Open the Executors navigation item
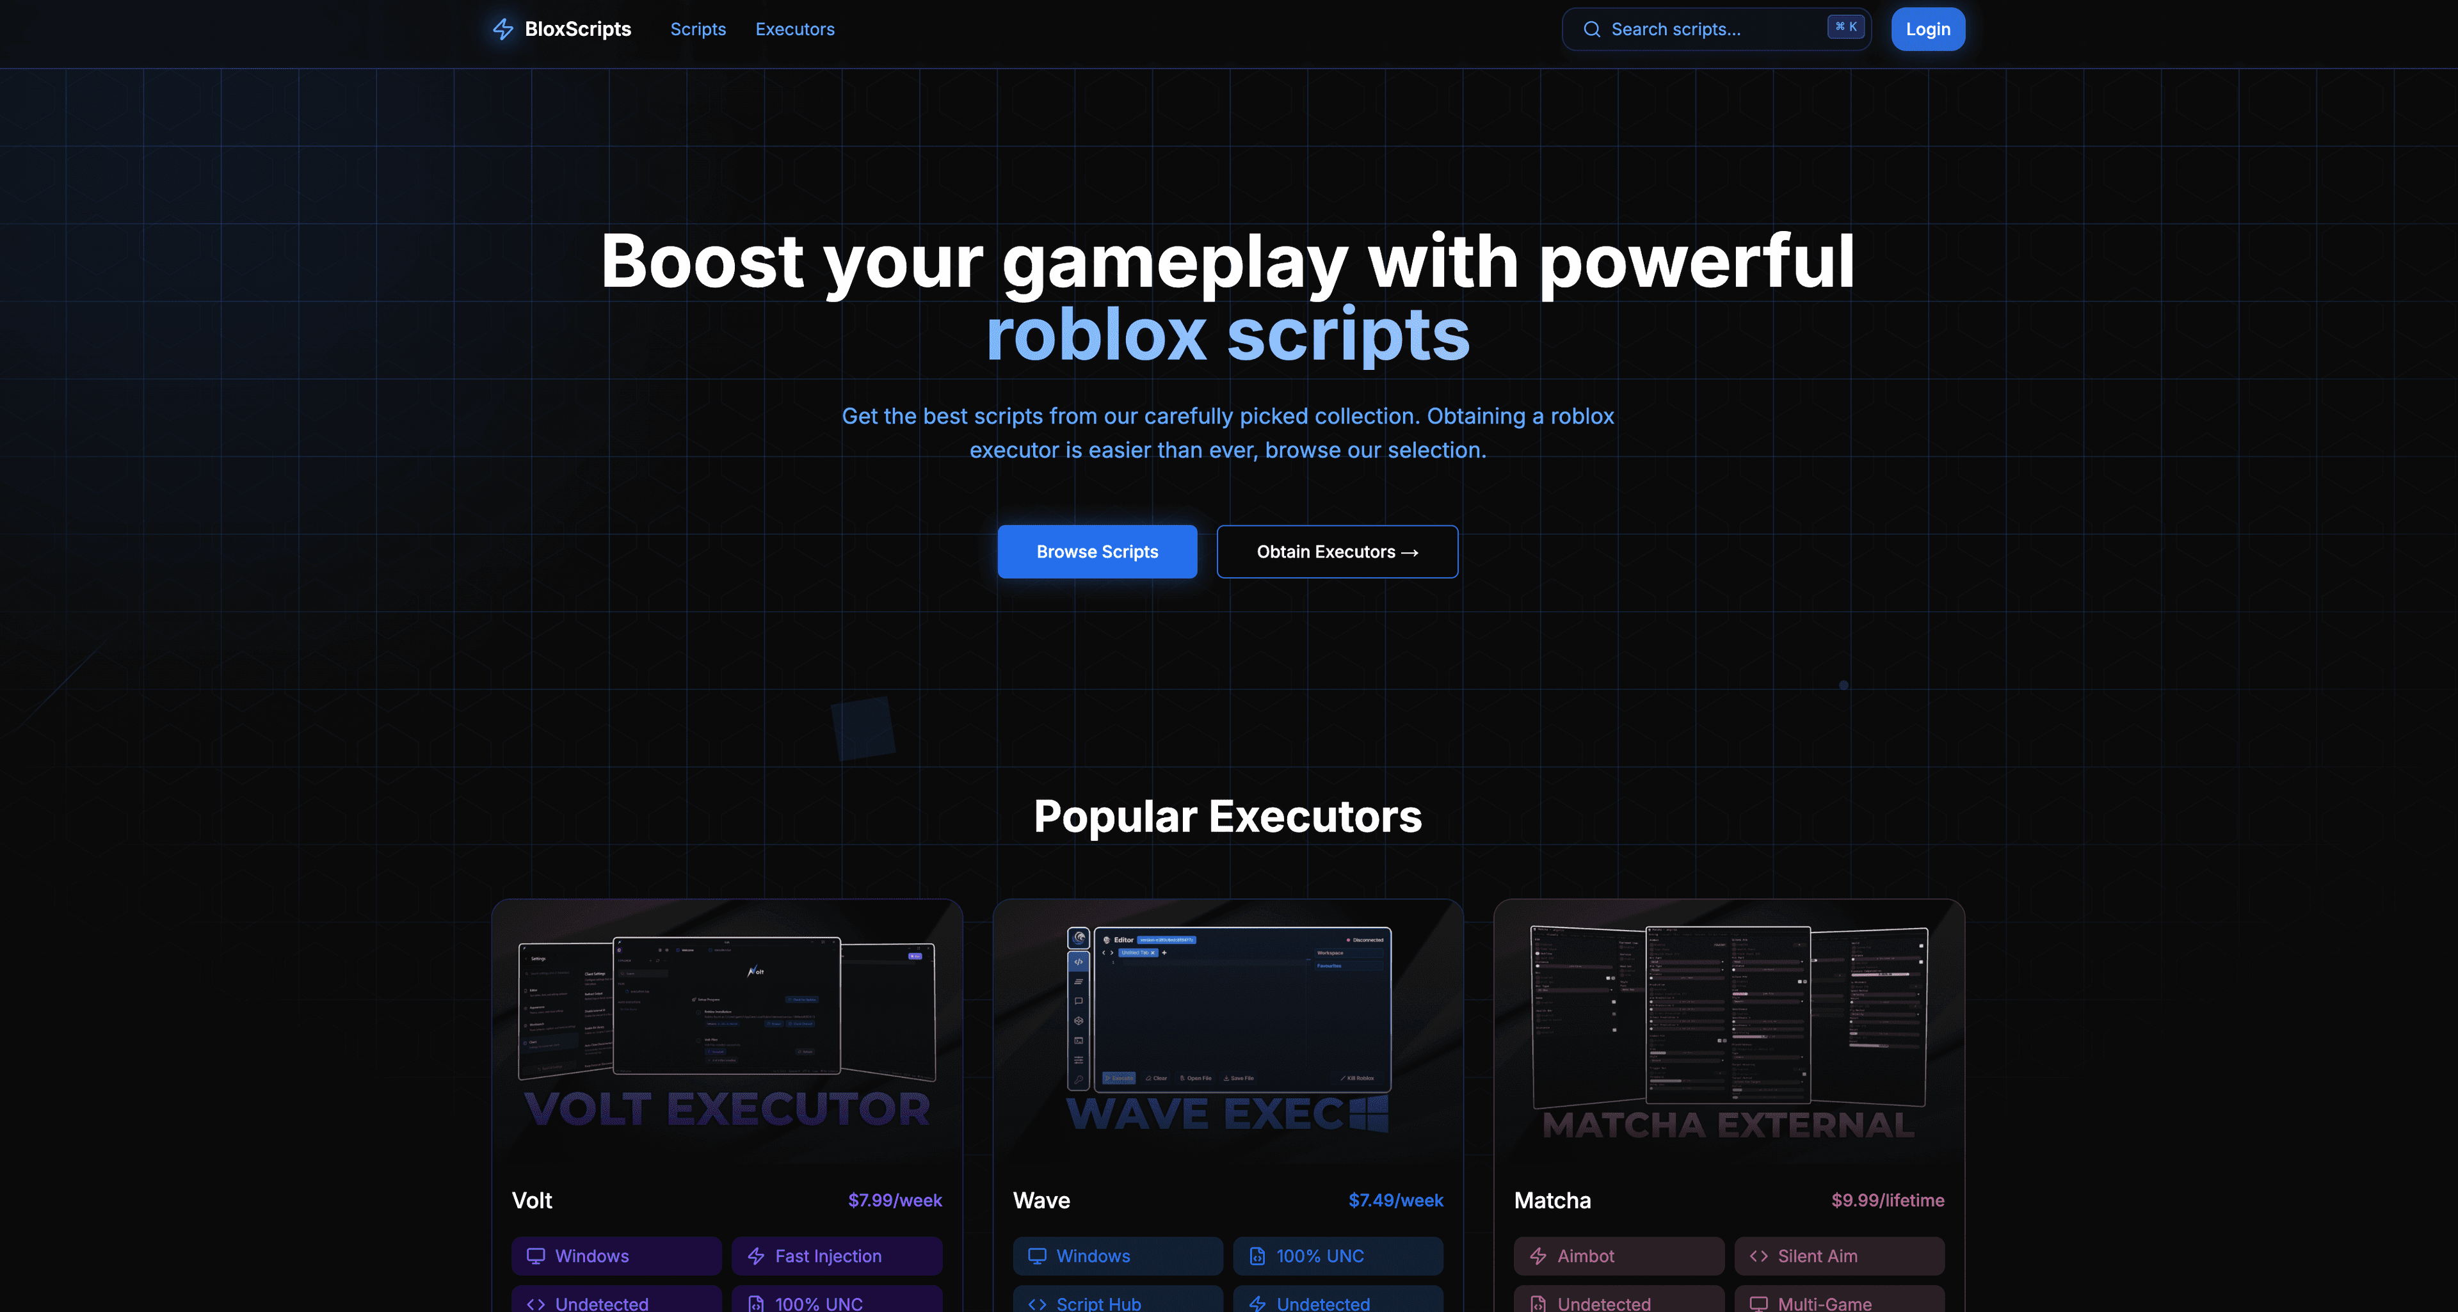This screenshot has height=1312, width=2458. [x=795, y=29]
